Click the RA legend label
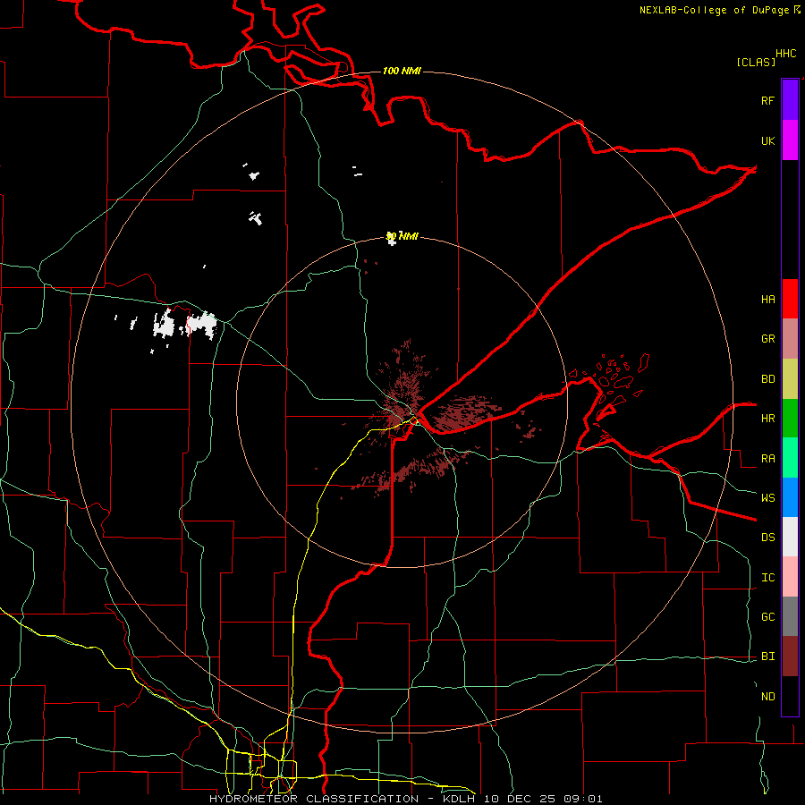 click(767, 459)
